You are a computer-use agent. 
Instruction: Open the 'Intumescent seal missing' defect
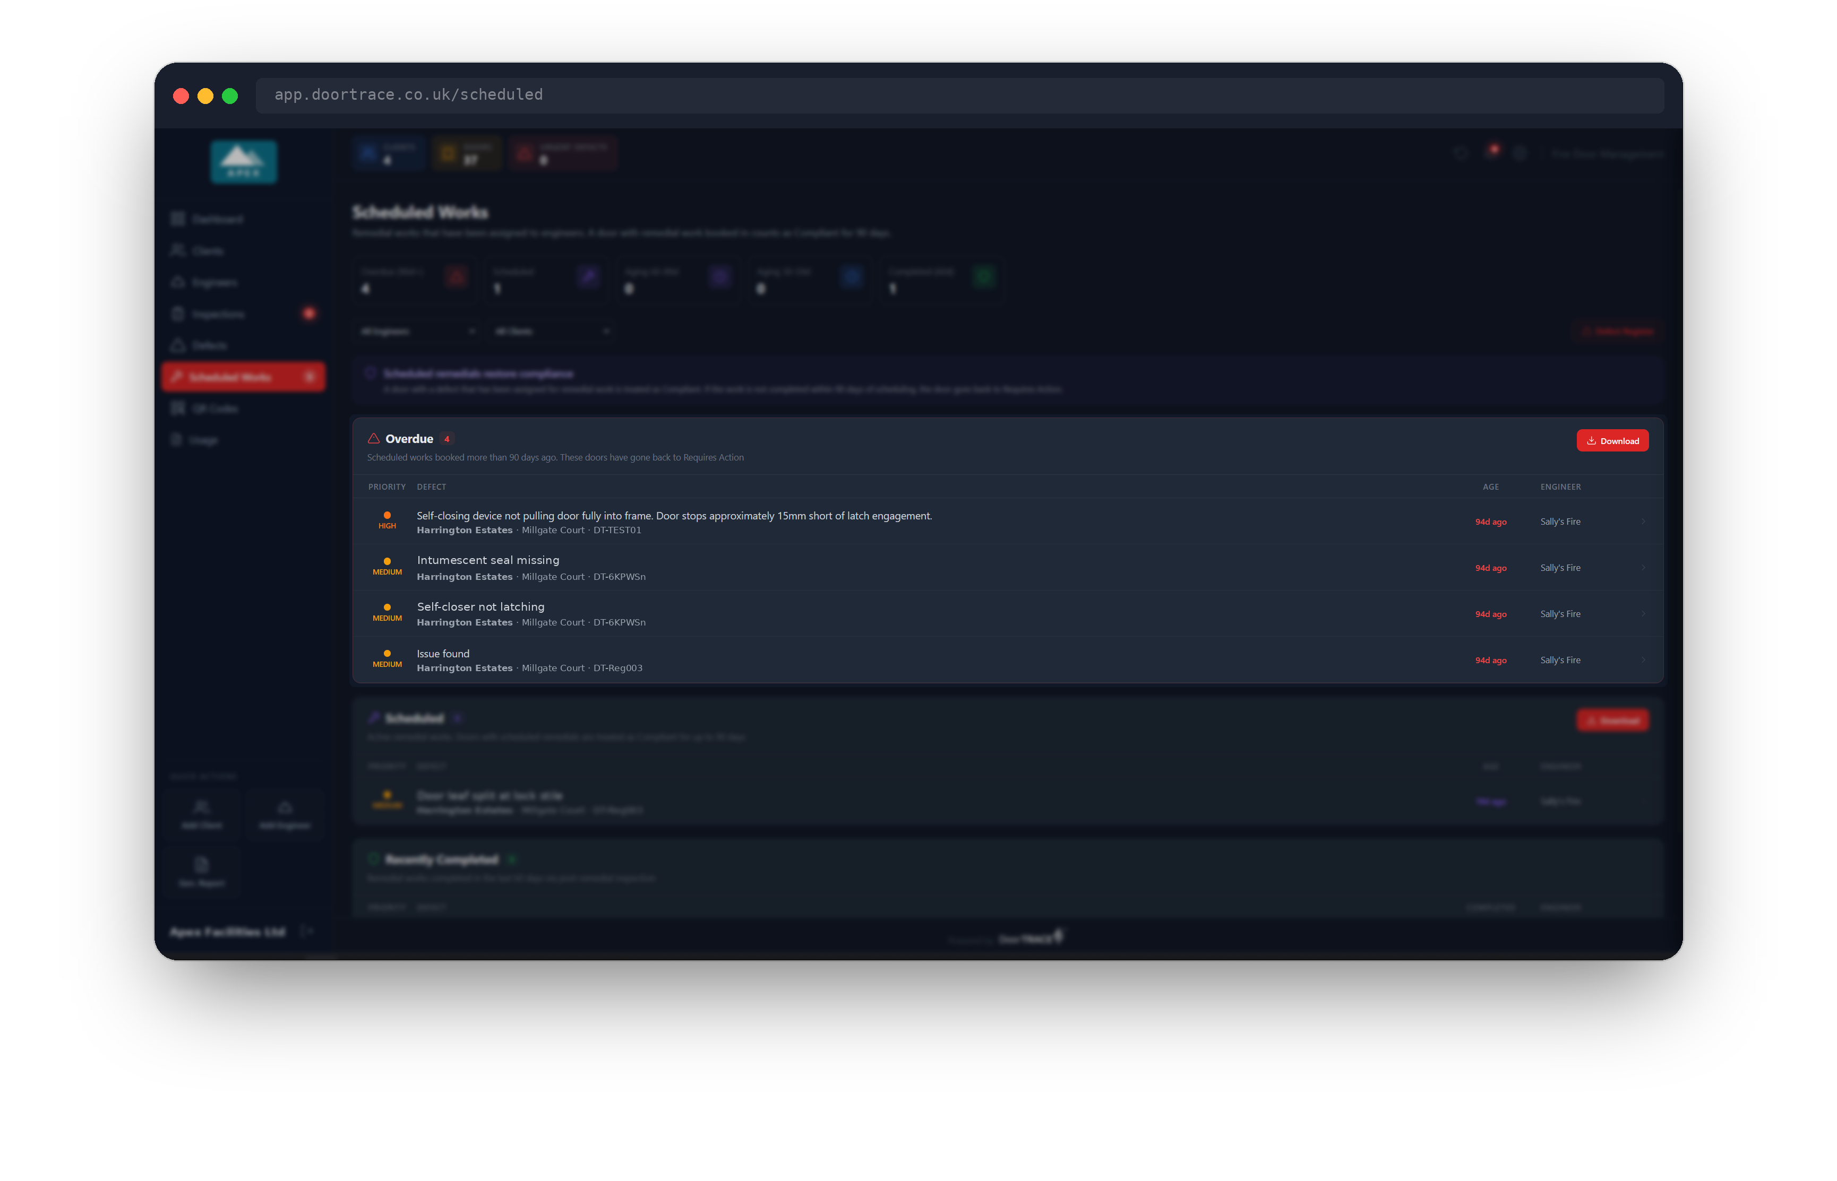coord(1008,568)
